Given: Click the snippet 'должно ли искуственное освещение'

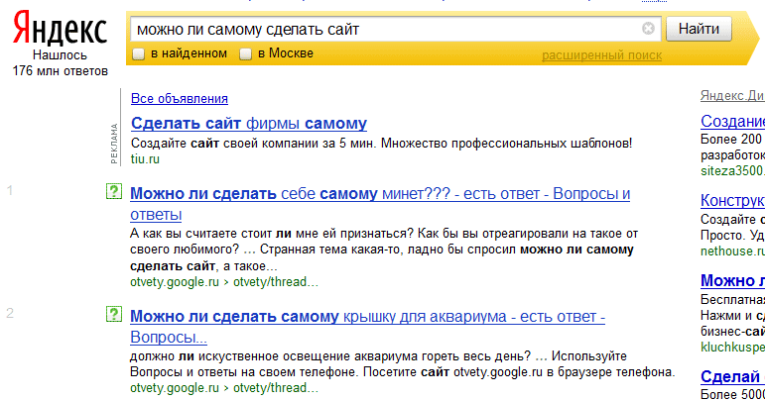Looking at the screenshot, I should 403,364.
